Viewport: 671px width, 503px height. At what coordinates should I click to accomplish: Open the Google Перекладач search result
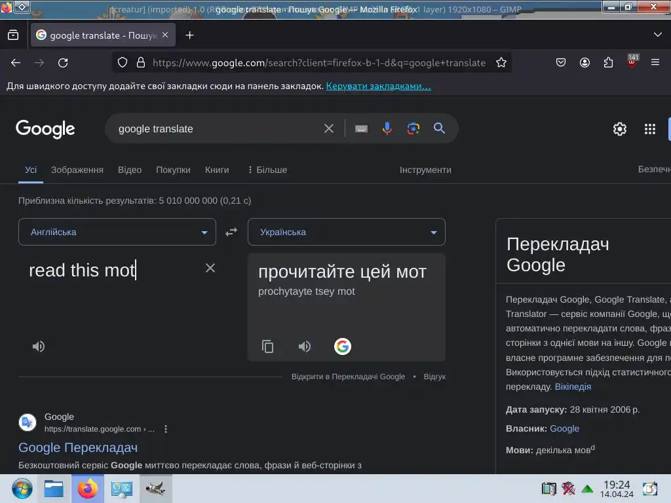click(x=78, y=447)
